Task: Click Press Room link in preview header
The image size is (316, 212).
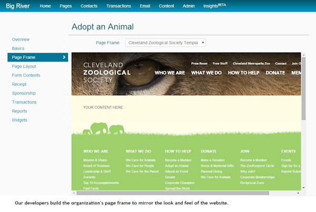Action: [x=199, y=64]
